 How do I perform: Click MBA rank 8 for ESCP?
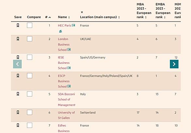(x=138, y=76)
